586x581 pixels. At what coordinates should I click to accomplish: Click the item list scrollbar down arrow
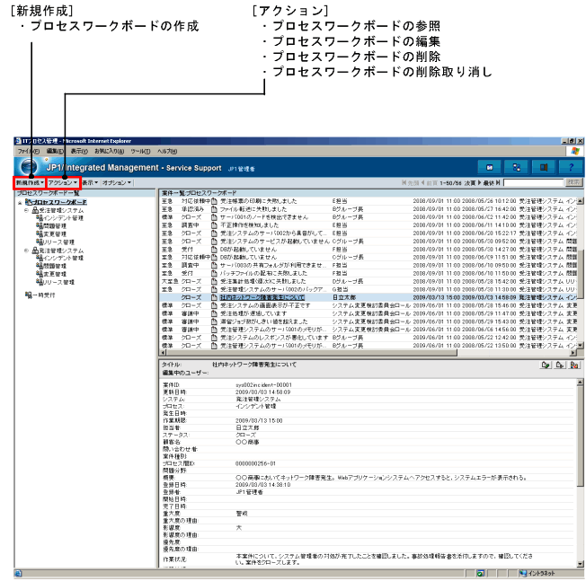tap(580, 346)
